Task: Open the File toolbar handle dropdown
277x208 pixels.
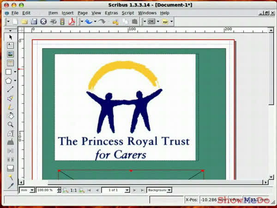Action: [7, 22]
